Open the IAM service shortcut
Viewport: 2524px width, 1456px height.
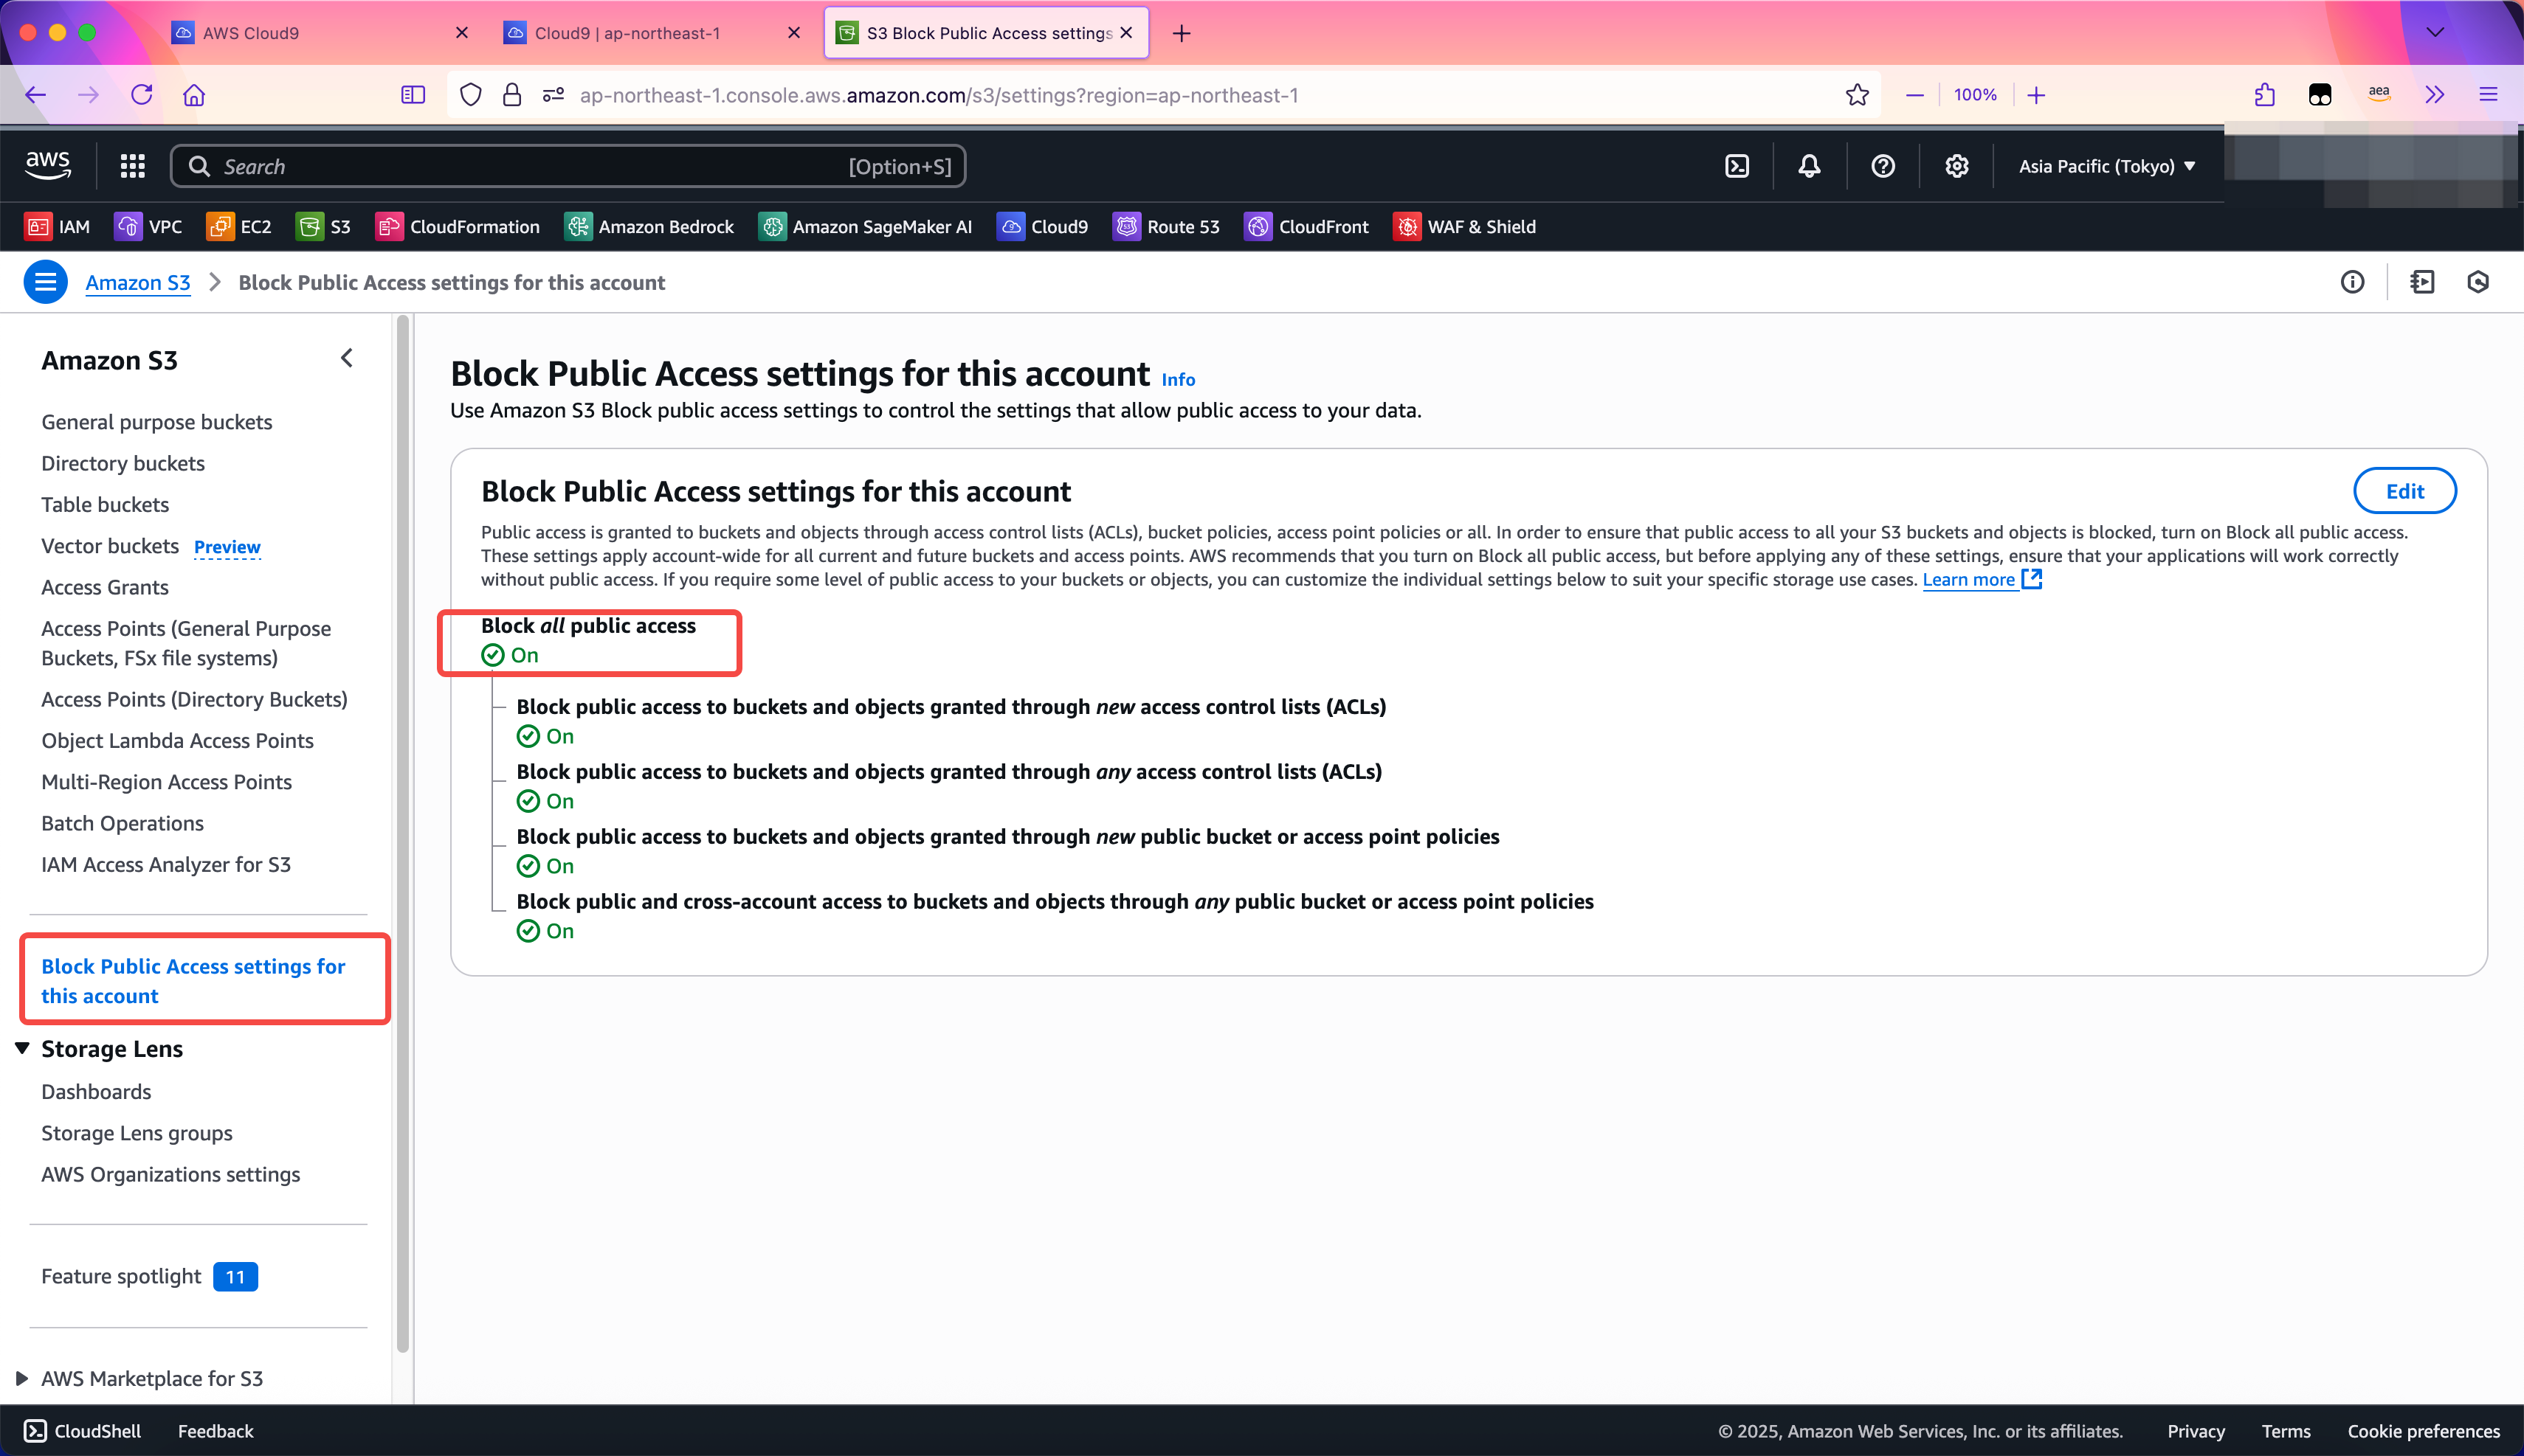pyautogui.click(x=58, y=227)
